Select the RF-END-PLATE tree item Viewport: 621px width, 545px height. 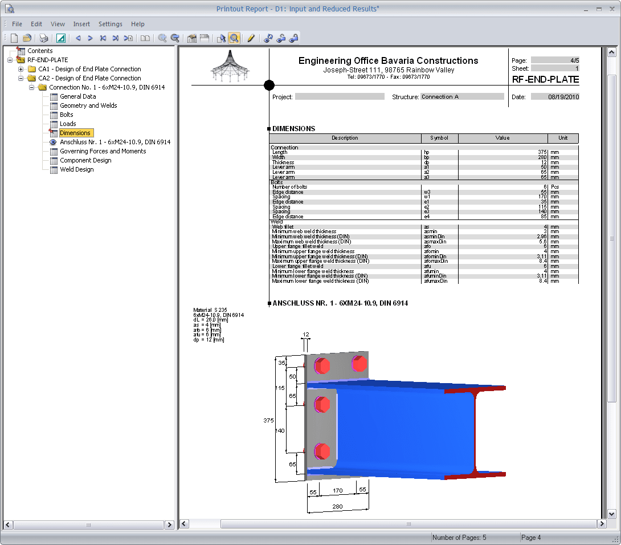pyautogui.click(x=47, y=60)
